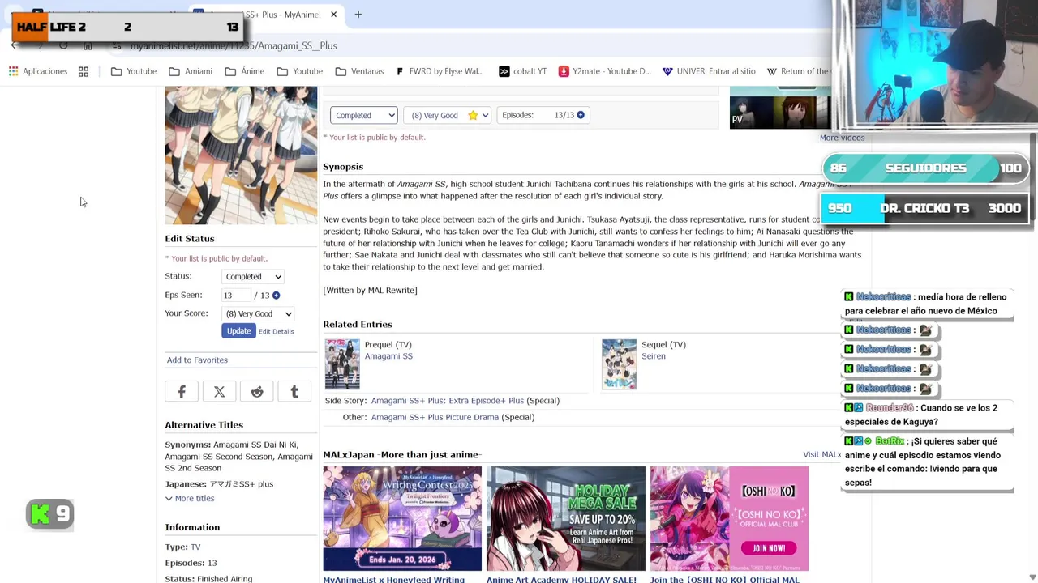Viewport: 1038px width, 583px height.
Task: Click the star icon in score dropdown
Action: point(473,116)
